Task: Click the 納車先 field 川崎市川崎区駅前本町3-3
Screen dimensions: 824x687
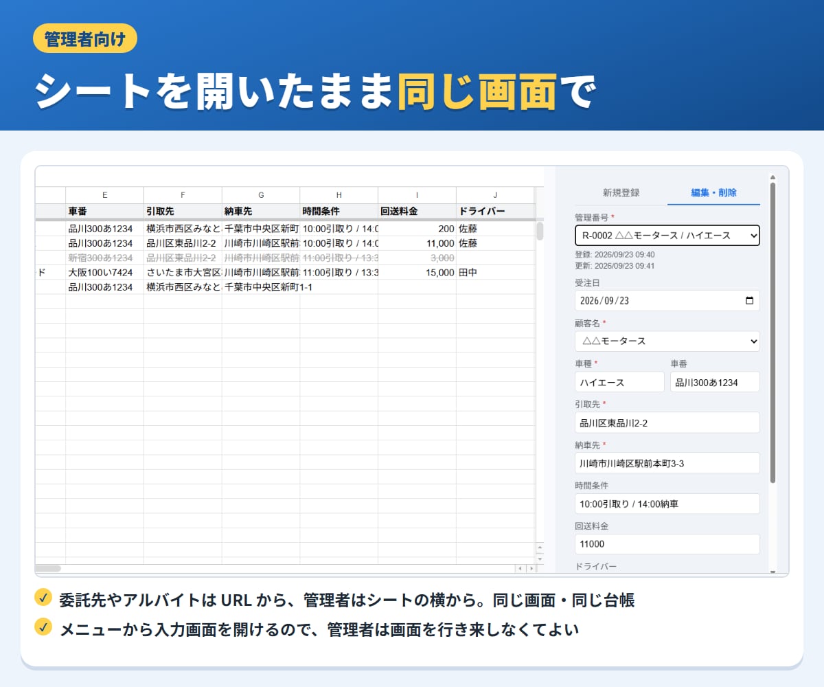Action: tap(667, 463)
